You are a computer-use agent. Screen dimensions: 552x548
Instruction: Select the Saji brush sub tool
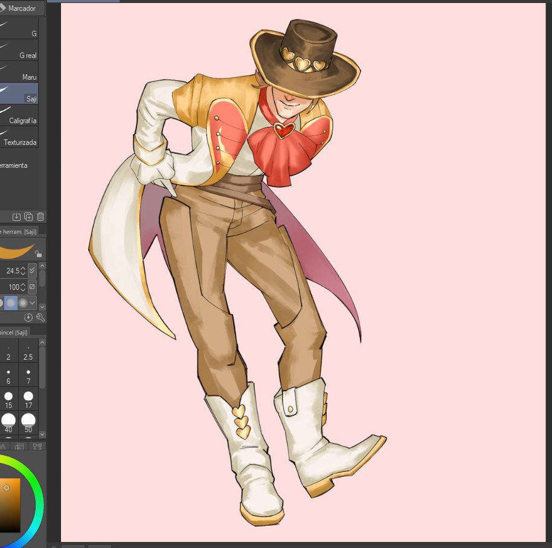tap(19, 93)
